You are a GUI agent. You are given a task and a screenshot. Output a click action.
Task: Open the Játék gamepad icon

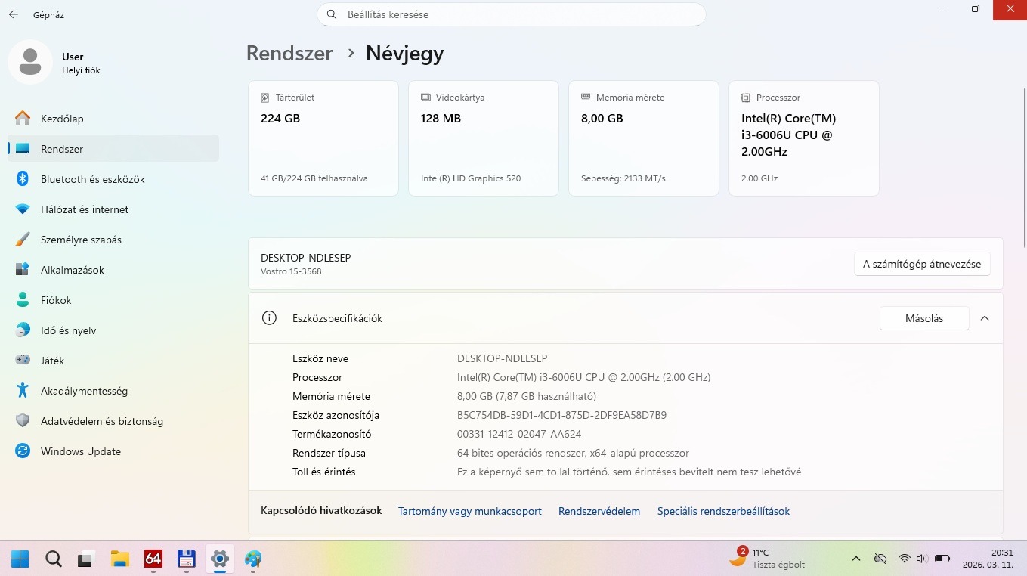23,361
